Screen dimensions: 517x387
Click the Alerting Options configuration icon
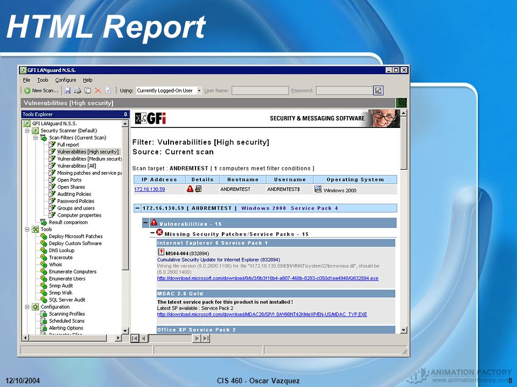pos(44,328)
